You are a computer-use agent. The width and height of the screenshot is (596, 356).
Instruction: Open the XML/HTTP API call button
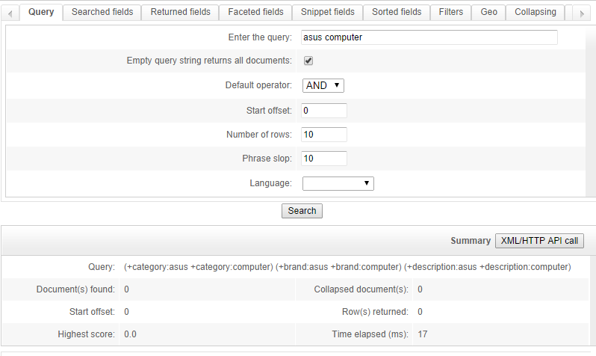[539, 241]
